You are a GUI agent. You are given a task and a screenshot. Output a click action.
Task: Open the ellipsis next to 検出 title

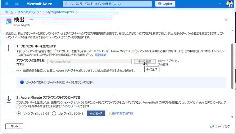tap(31, 19)
